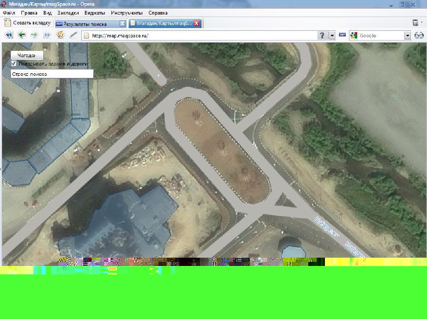Open the Инструменты menu
This screenshot has width=427, height=319.
[x=127, y=12]
